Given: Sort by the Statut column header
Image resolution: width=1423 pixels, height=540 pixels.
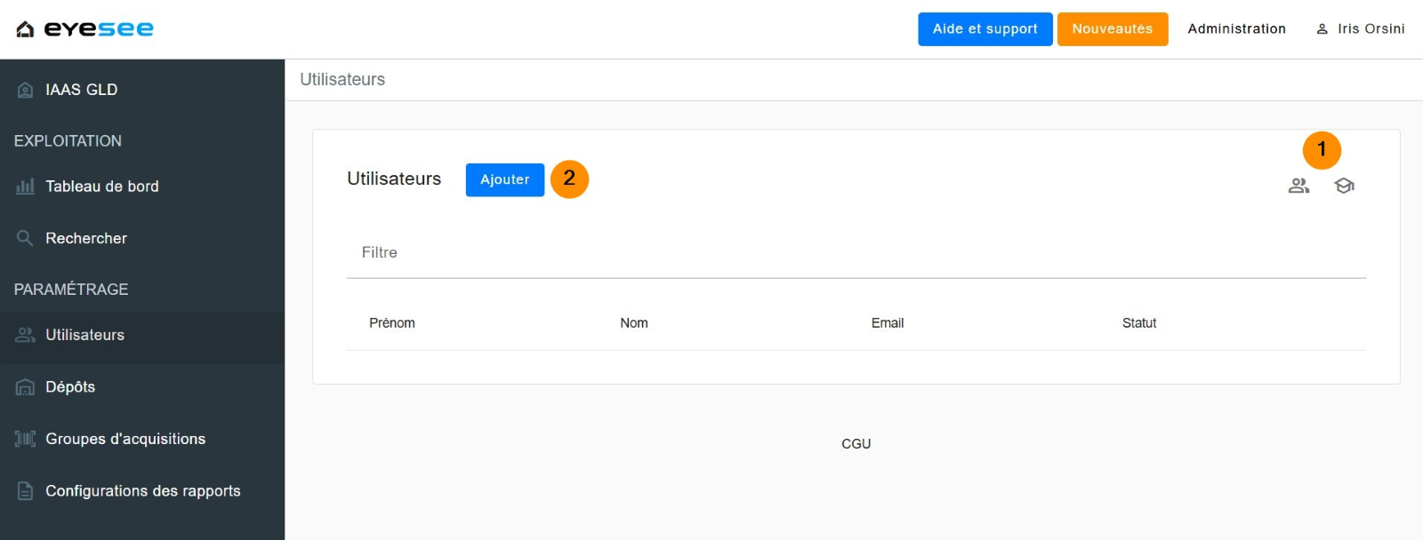Looking at the screenshot, I should (1138, 323).
